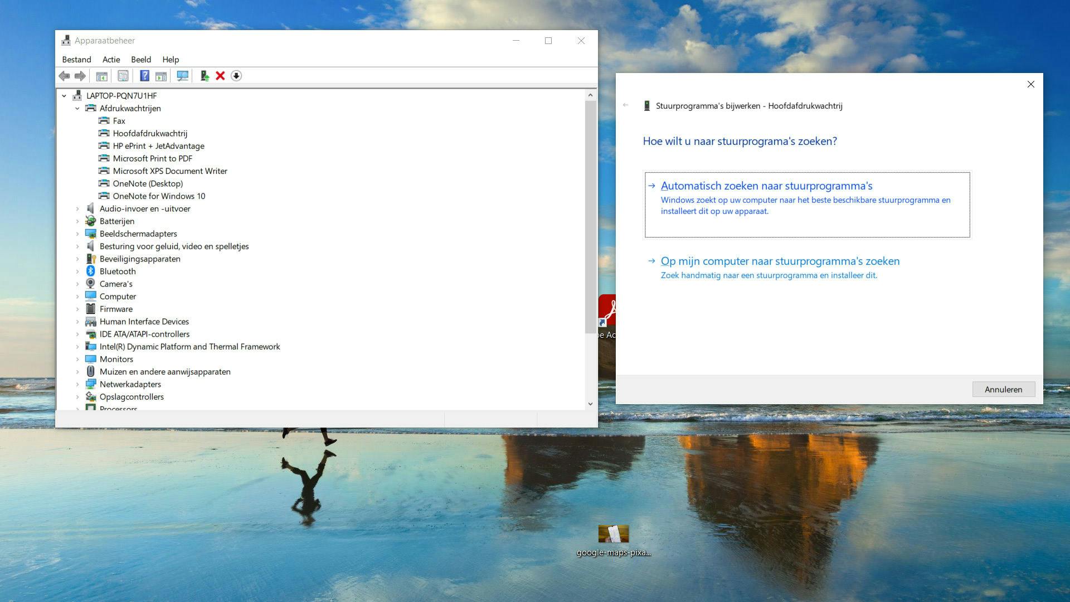Image resolution: width=1070 pixels, height=602 pixels.
Task: Click the red X uninstall device icon
Action: [220, 76]
